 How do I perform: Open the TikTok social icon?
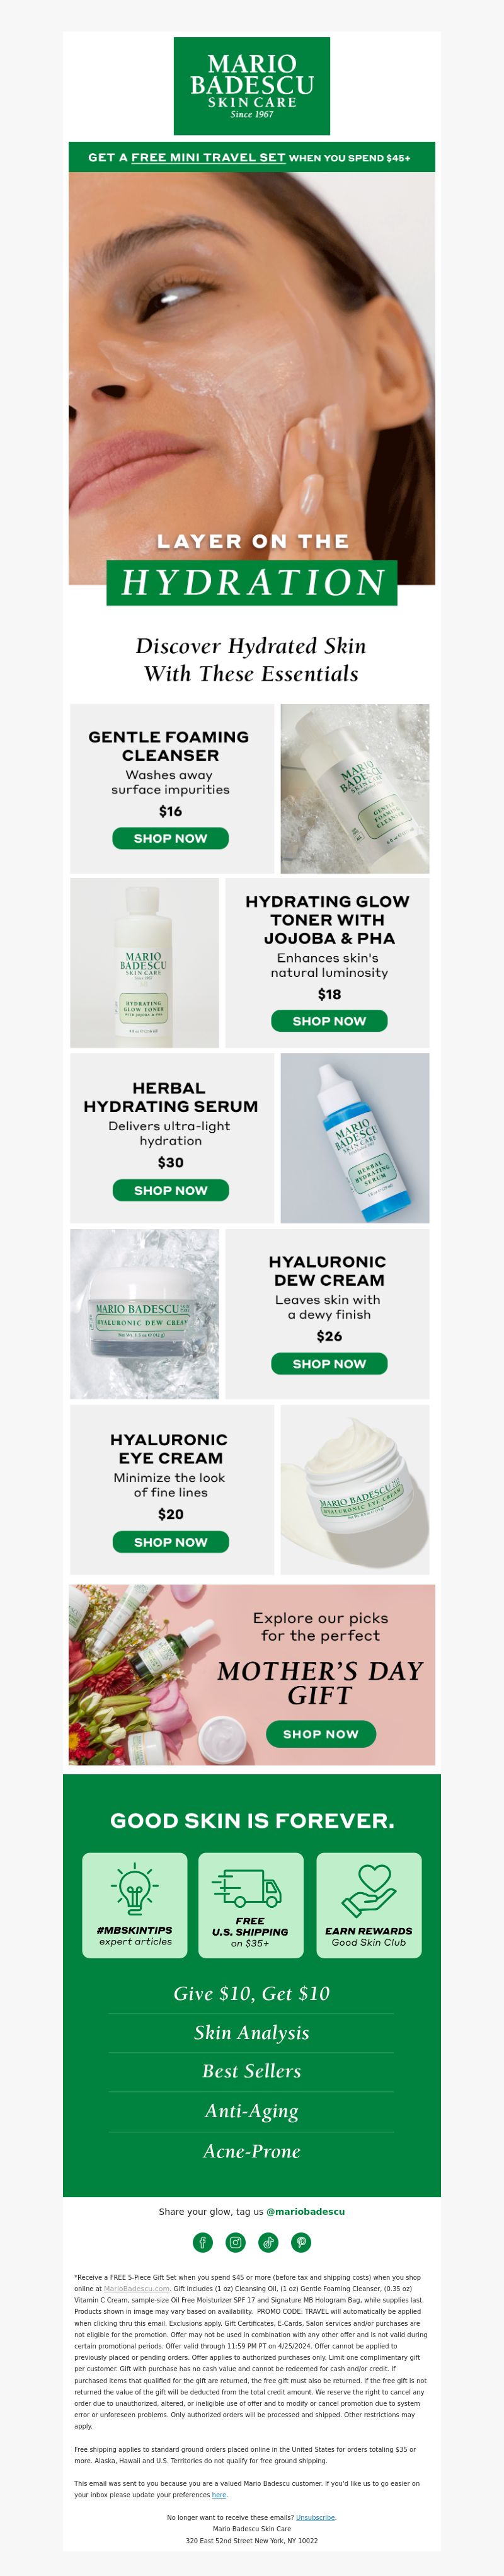click(268, 2242)
